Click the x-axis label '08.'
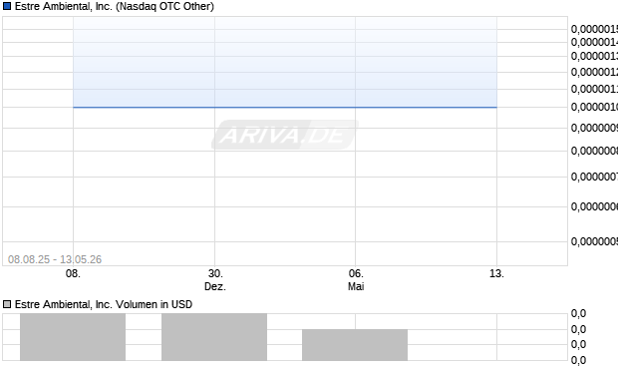 pos(73,273)
